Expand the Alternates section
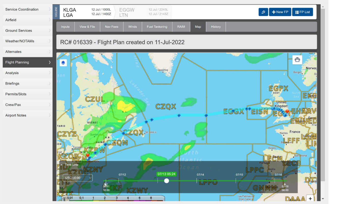Screen dimensions: 364x204 pyautogui.click(x=27, y=52)
